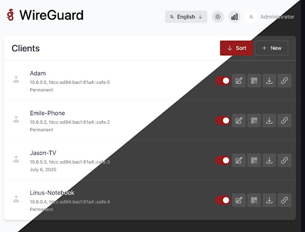Click Adam's address 10.8.0.5

[x=38, y=82]
